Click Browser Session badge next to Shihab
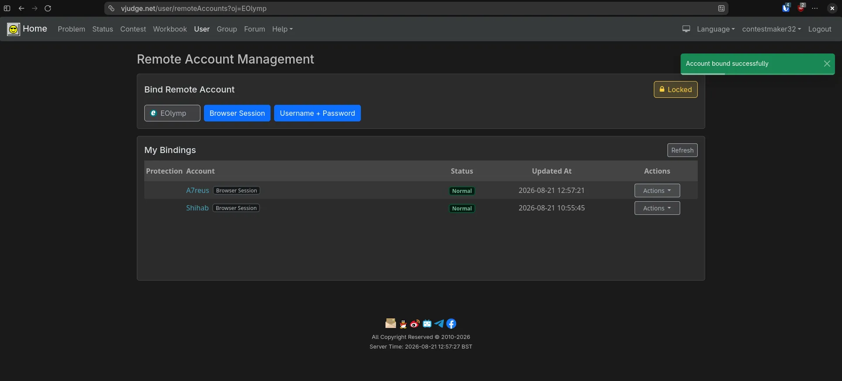 click(236, 208)
